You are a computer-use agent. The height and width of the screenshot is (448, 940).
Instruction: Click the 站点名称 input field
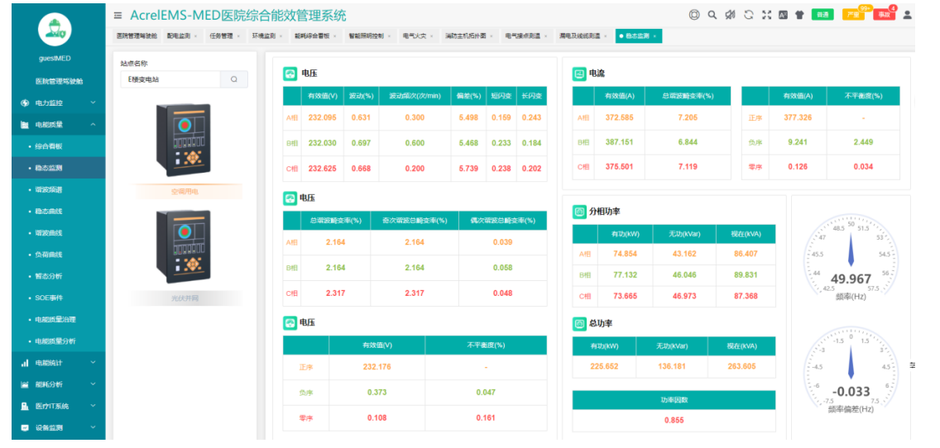[x=170, y=79]
